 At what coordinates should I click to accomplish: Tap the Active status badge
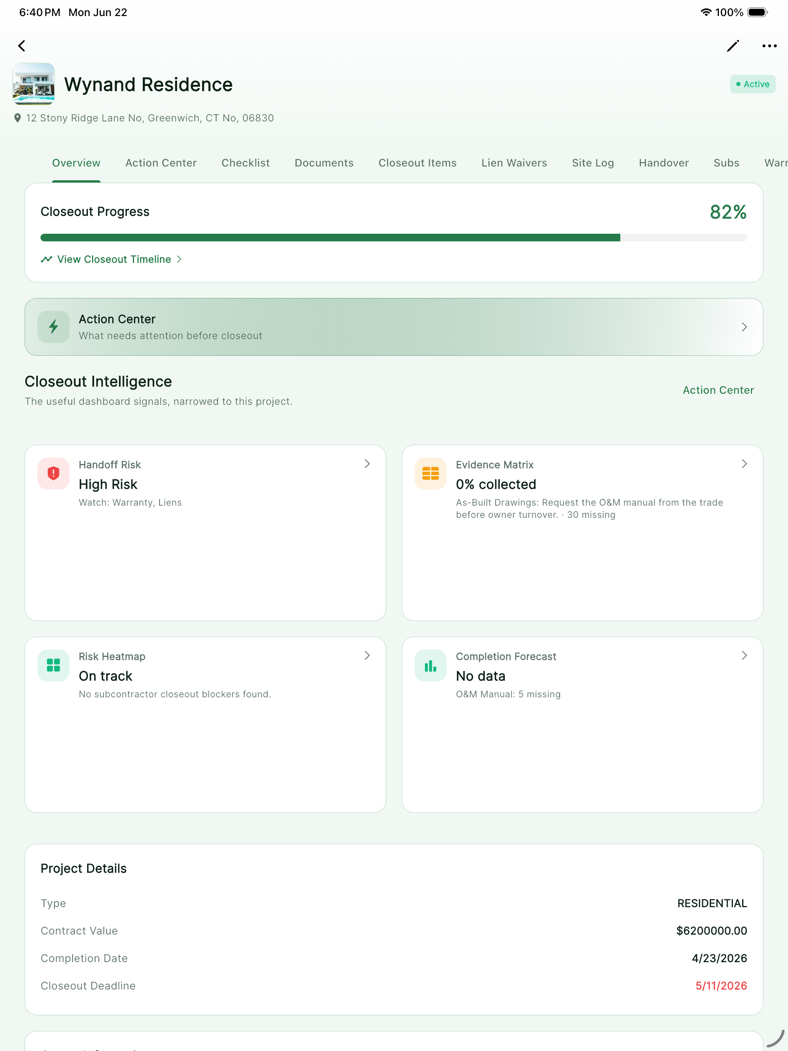click(752, 84)
